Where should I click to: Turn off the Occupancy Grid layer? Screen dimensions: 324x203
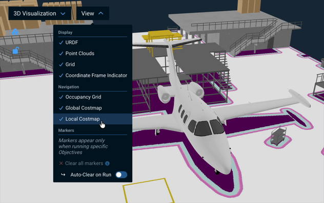pyautogui.click(x=93, y=97)
